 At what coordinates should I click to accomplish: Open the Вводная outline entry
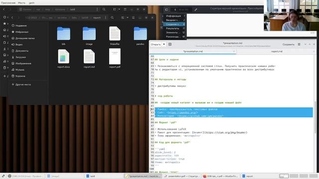pos(175,20)
